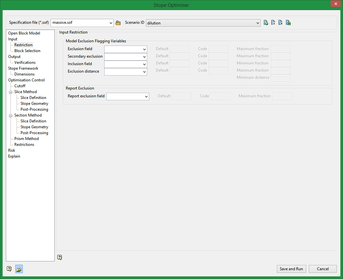343x279 pixels.
Task: Click the bottom-left dialog help icon
Action: (x=9, y=269)
